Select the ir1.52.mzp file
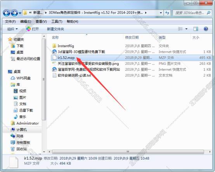Viewport: 215px width, 172px height. coord(131,57)
